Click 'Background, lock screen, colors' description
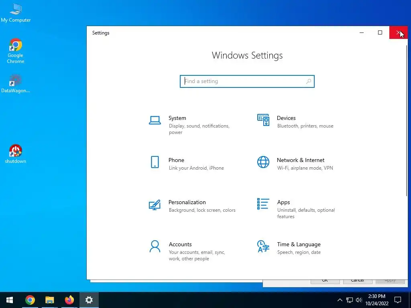This screenshot has height=308, width=411. coord(202,210)
